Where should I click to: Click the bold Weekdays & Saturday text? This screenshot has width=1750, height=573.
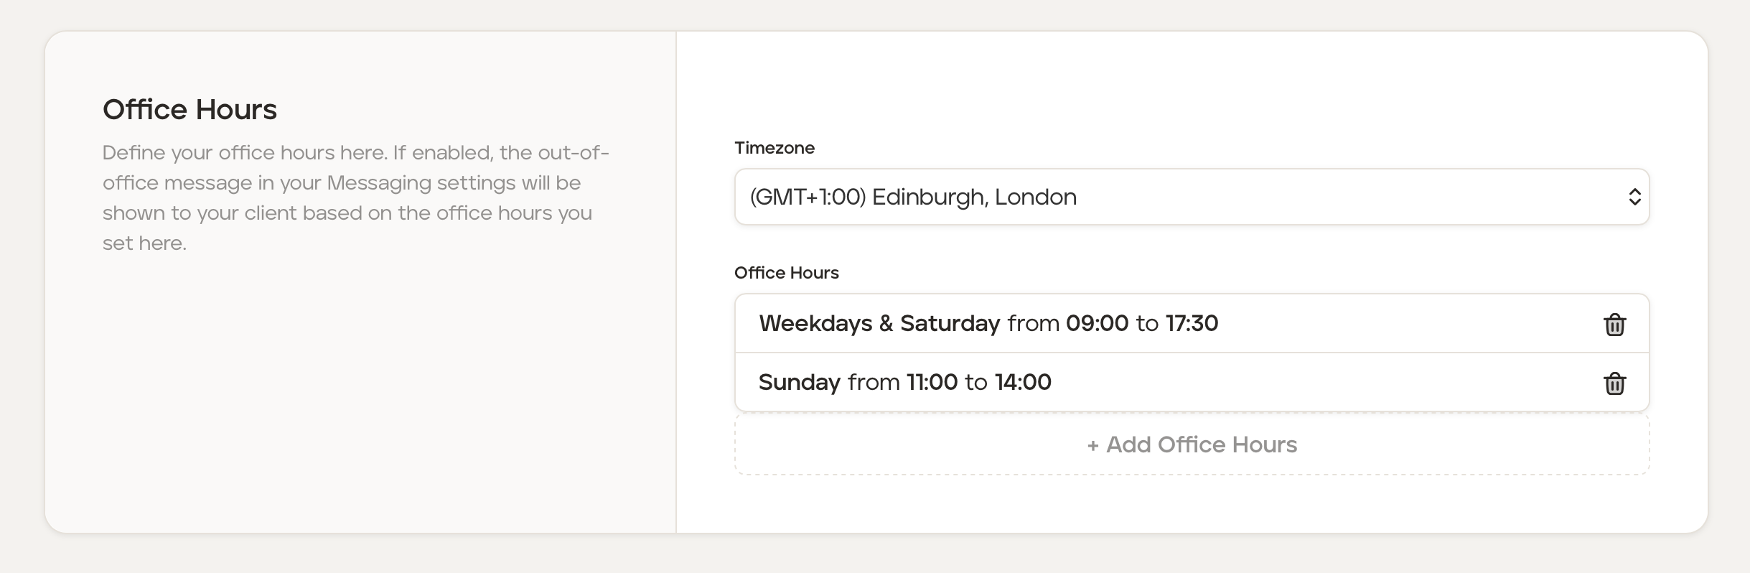(879, 323)
